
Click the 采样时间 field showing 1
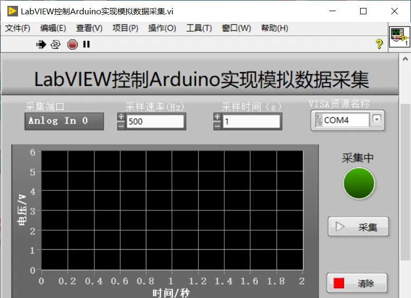251,121
